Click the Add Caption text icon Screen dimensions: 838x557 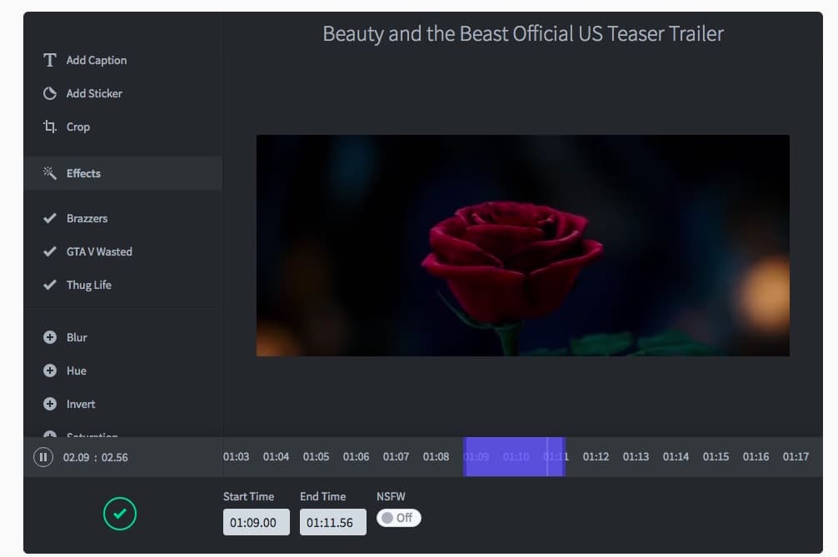point(50,60)
